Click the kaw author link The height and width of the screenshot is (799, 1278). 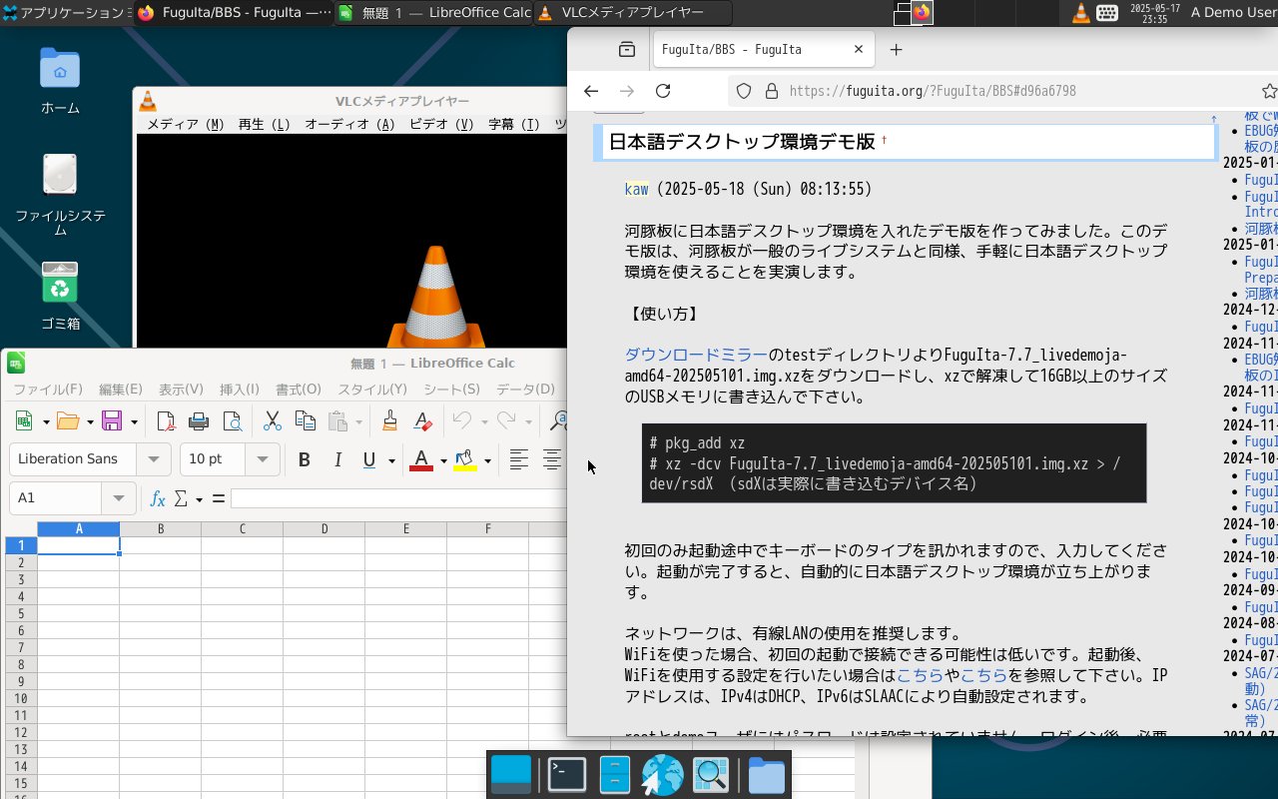(x=636, y=190)
